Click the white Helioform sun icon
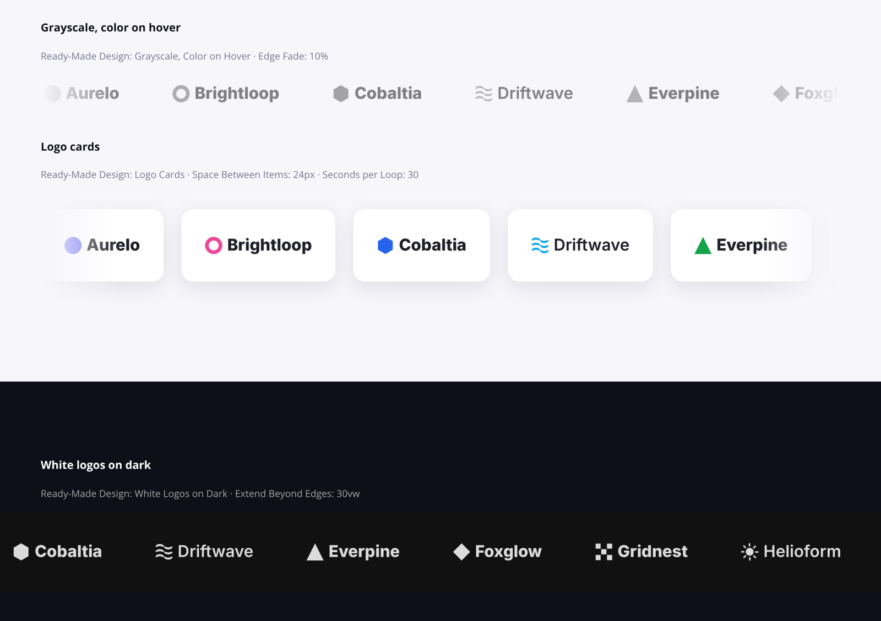881x621 pixels. pos(750,552)
